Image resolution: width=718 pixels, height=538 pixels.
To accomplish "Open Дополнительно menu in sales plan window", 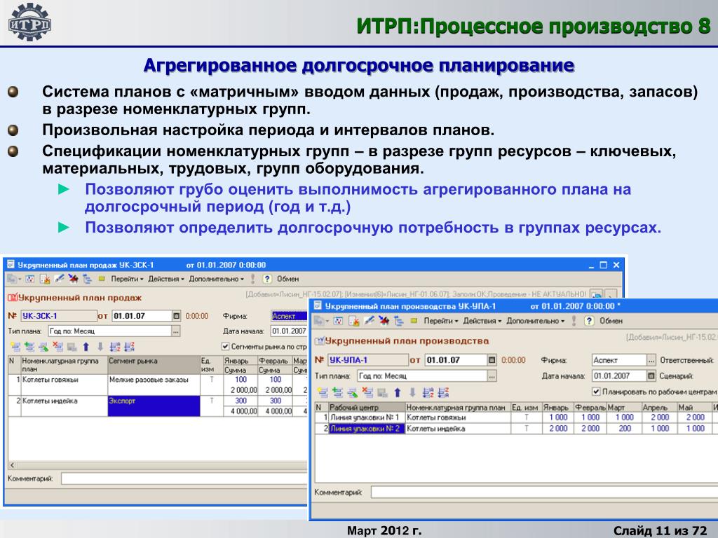I will [216, 279].
